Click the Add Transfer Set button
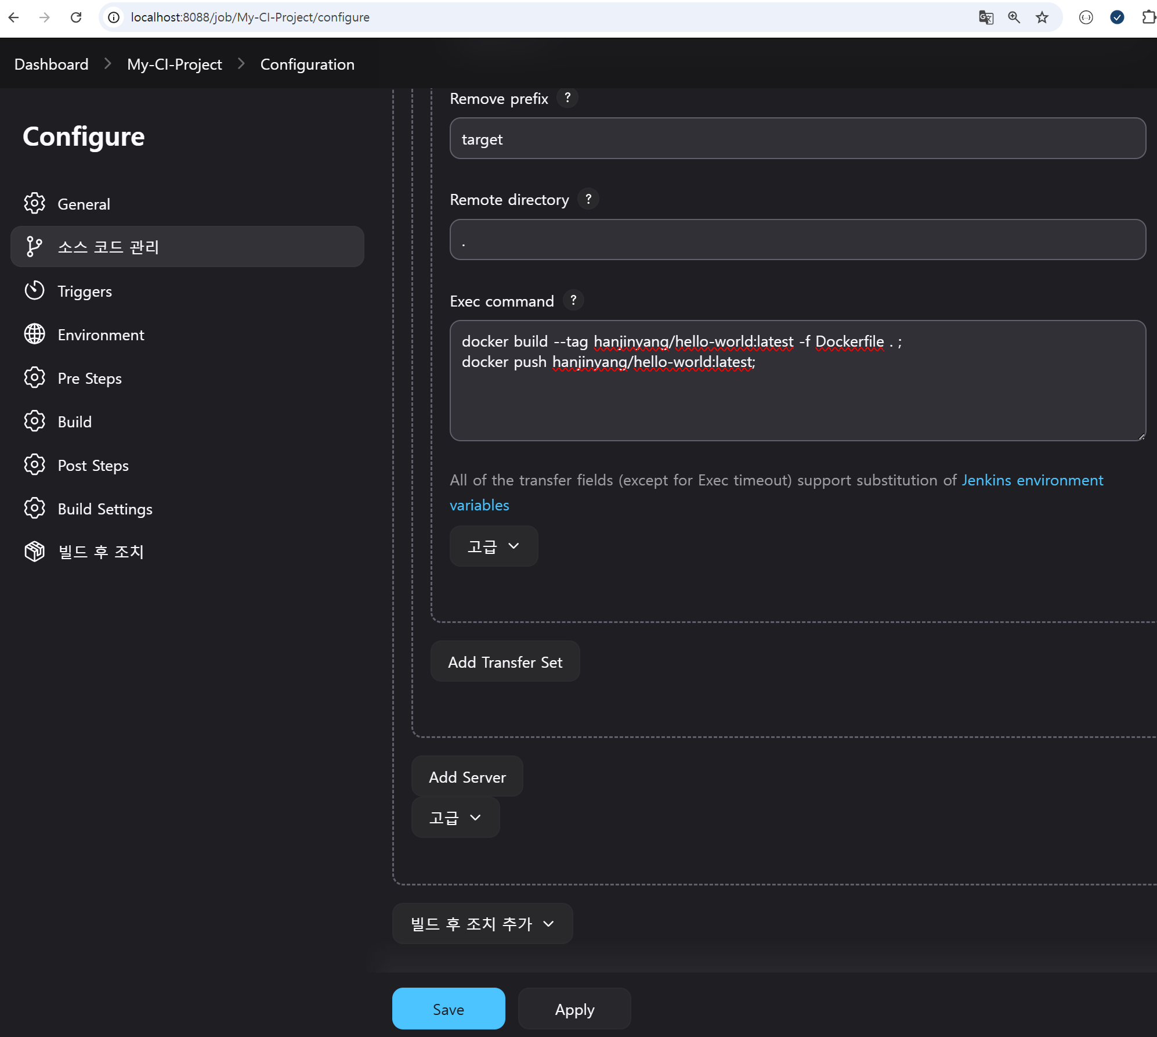Image resolution: width=1157 pixels, height=1037 pixels. coord(505,662)
